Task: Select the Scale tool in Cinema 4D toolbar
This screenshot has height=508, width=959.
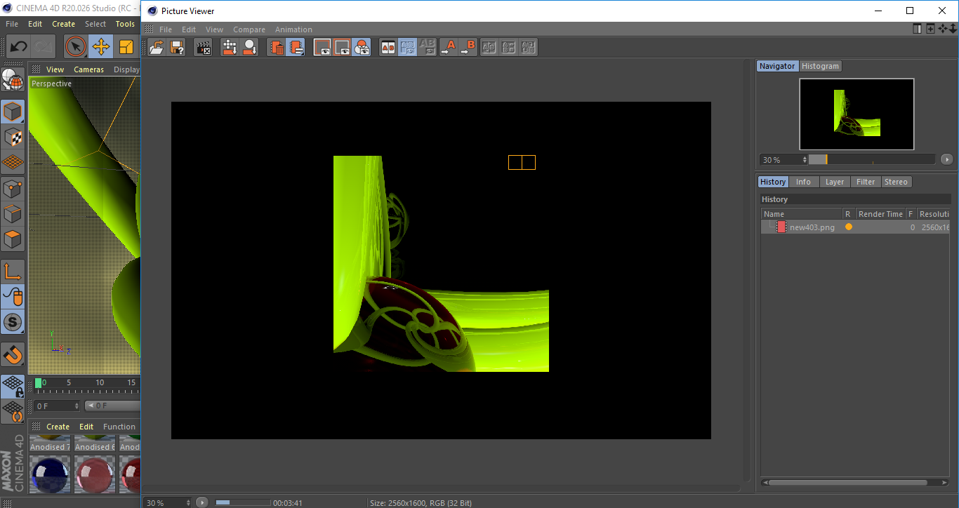Action: pos(126,47)
